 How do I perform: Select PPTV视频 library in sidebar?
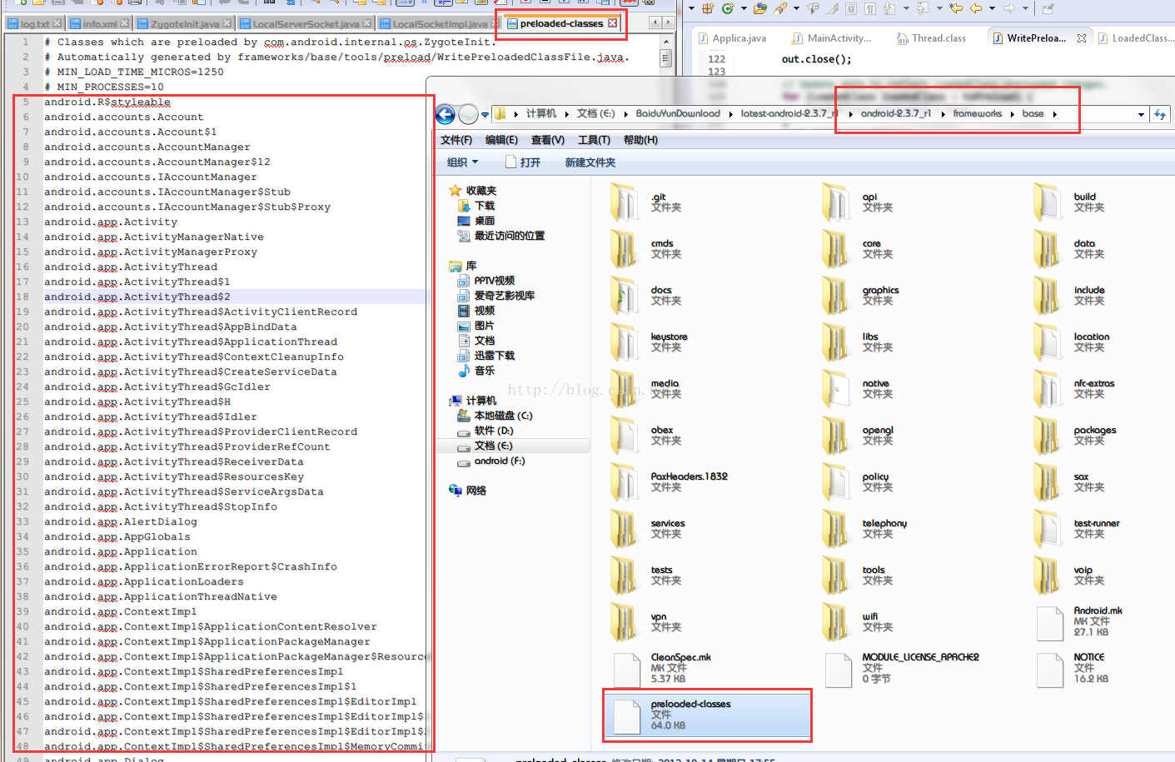(486, 281)
